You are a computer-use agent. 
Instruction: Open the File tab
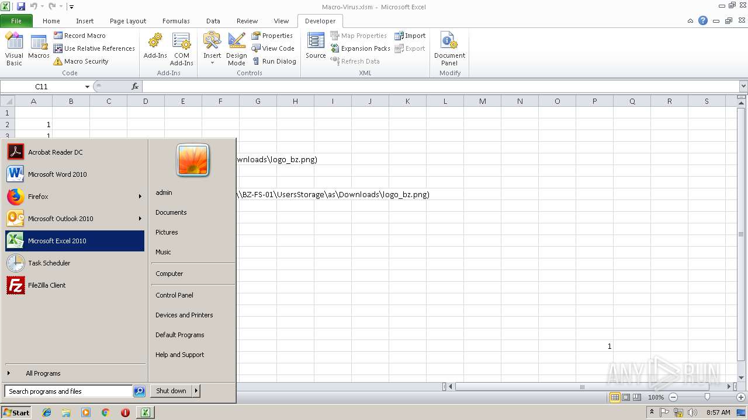pos(16,21)
